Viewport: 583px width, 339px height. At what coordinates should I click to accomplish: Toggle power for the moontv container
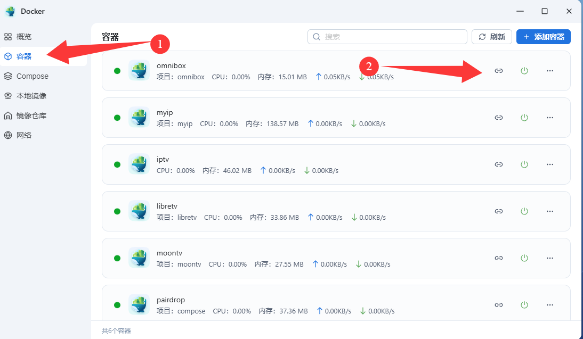click(524, 258)
